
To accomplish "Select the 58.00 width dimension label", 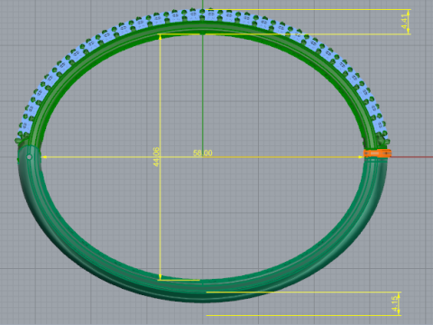I will (202, 153).
